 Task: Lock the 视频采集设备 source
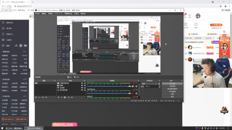[x=85, y=83]
